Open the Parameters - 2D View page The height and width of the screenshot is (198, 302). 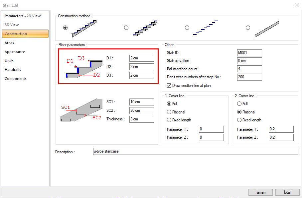pyautogui.click(x=23, y=16)
